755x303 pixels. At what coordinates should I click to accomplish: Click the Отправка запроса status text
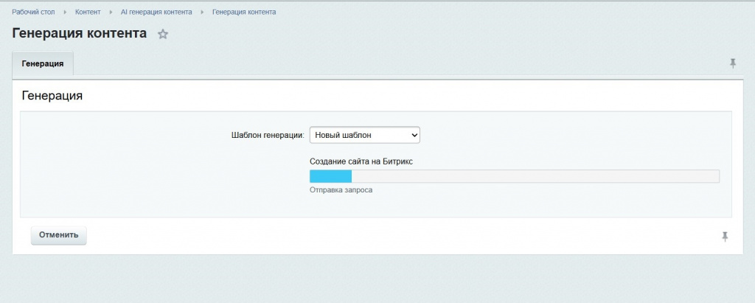[341, 190]
